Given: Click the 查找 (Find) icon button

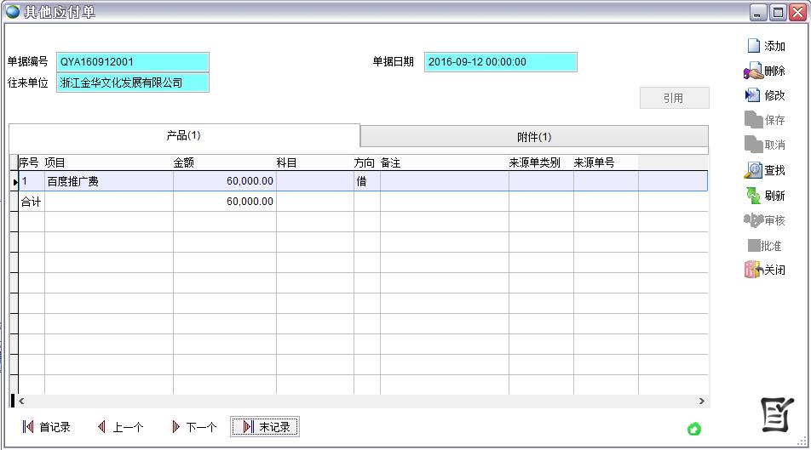Looking at the screenshot, I should [764, 171].
